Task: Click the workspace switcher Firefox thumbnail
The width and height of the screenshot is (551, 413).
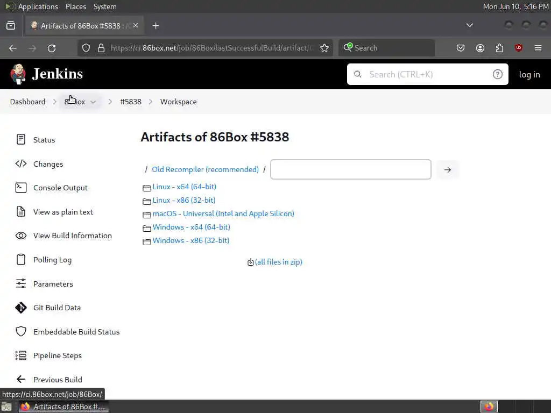Action: (489, 407)
